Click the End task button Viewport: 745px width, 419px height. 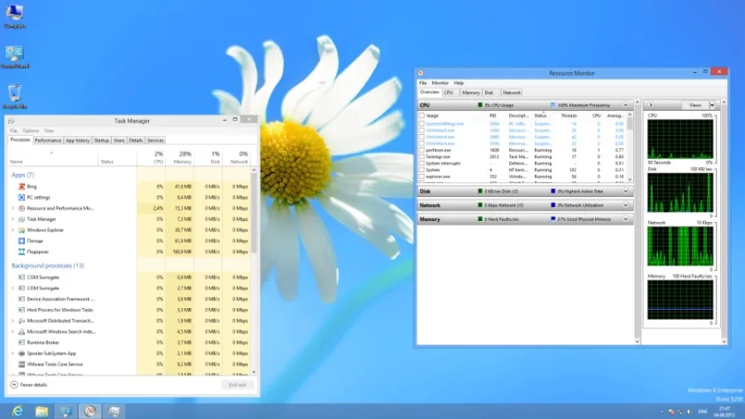coord(238,384)
